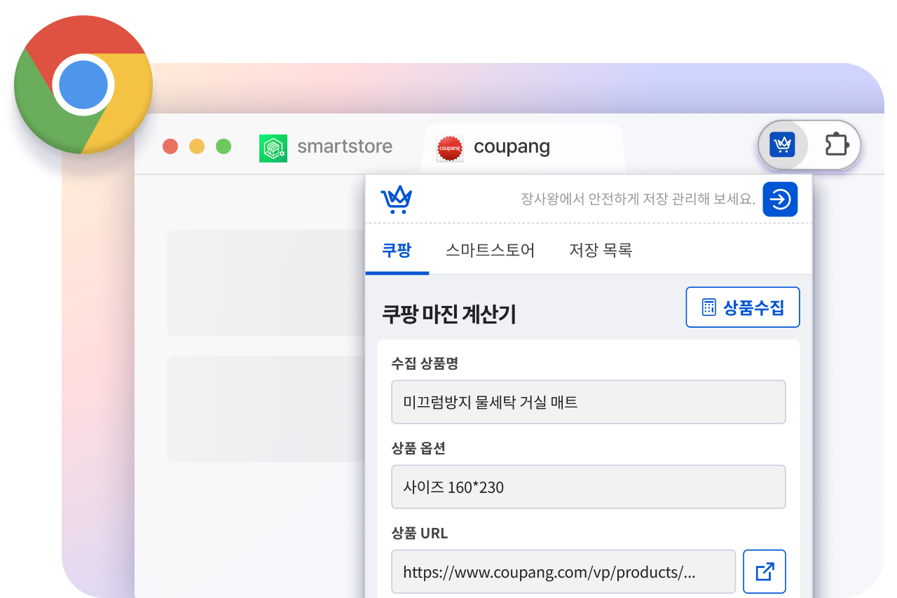
Task: Click the 쿠팡 마진 계산기 heading
Action: 448,314
